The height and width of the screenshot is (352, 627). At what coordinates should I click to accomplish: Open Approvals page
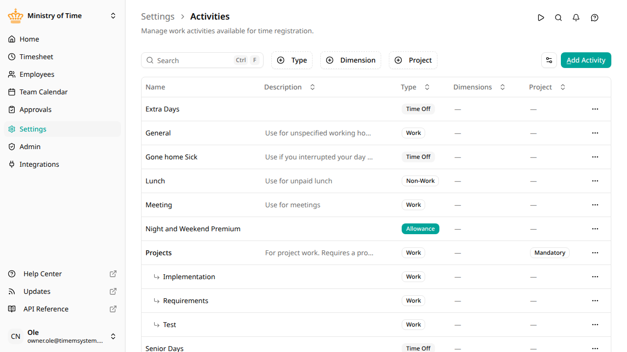click(x=62, y=110)
